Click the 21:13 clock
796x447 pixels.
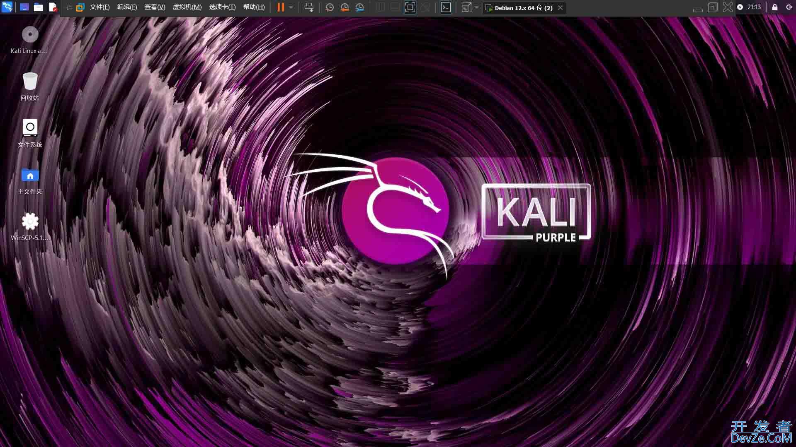click(x=754, y=7)
